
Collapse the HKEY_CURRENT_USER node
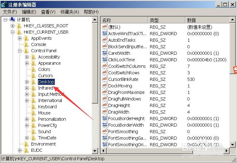[x=12, y=32]
